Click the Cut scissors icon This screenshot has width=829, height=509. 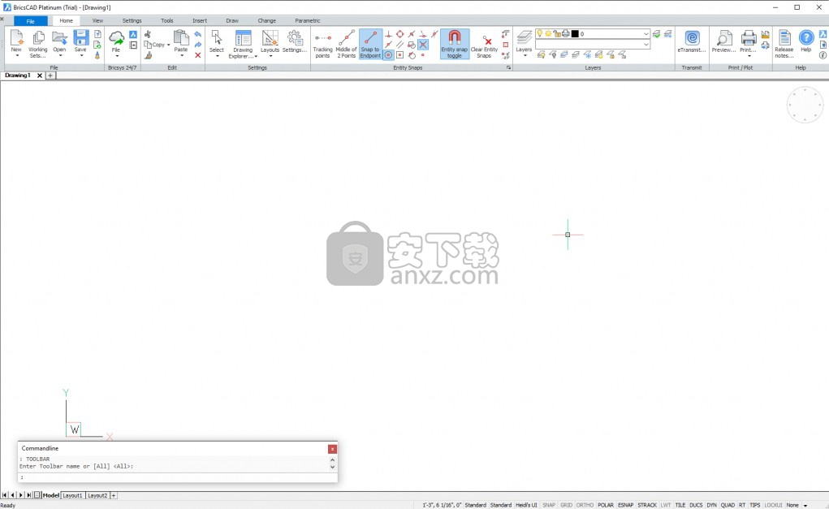[x=148, y=34]
